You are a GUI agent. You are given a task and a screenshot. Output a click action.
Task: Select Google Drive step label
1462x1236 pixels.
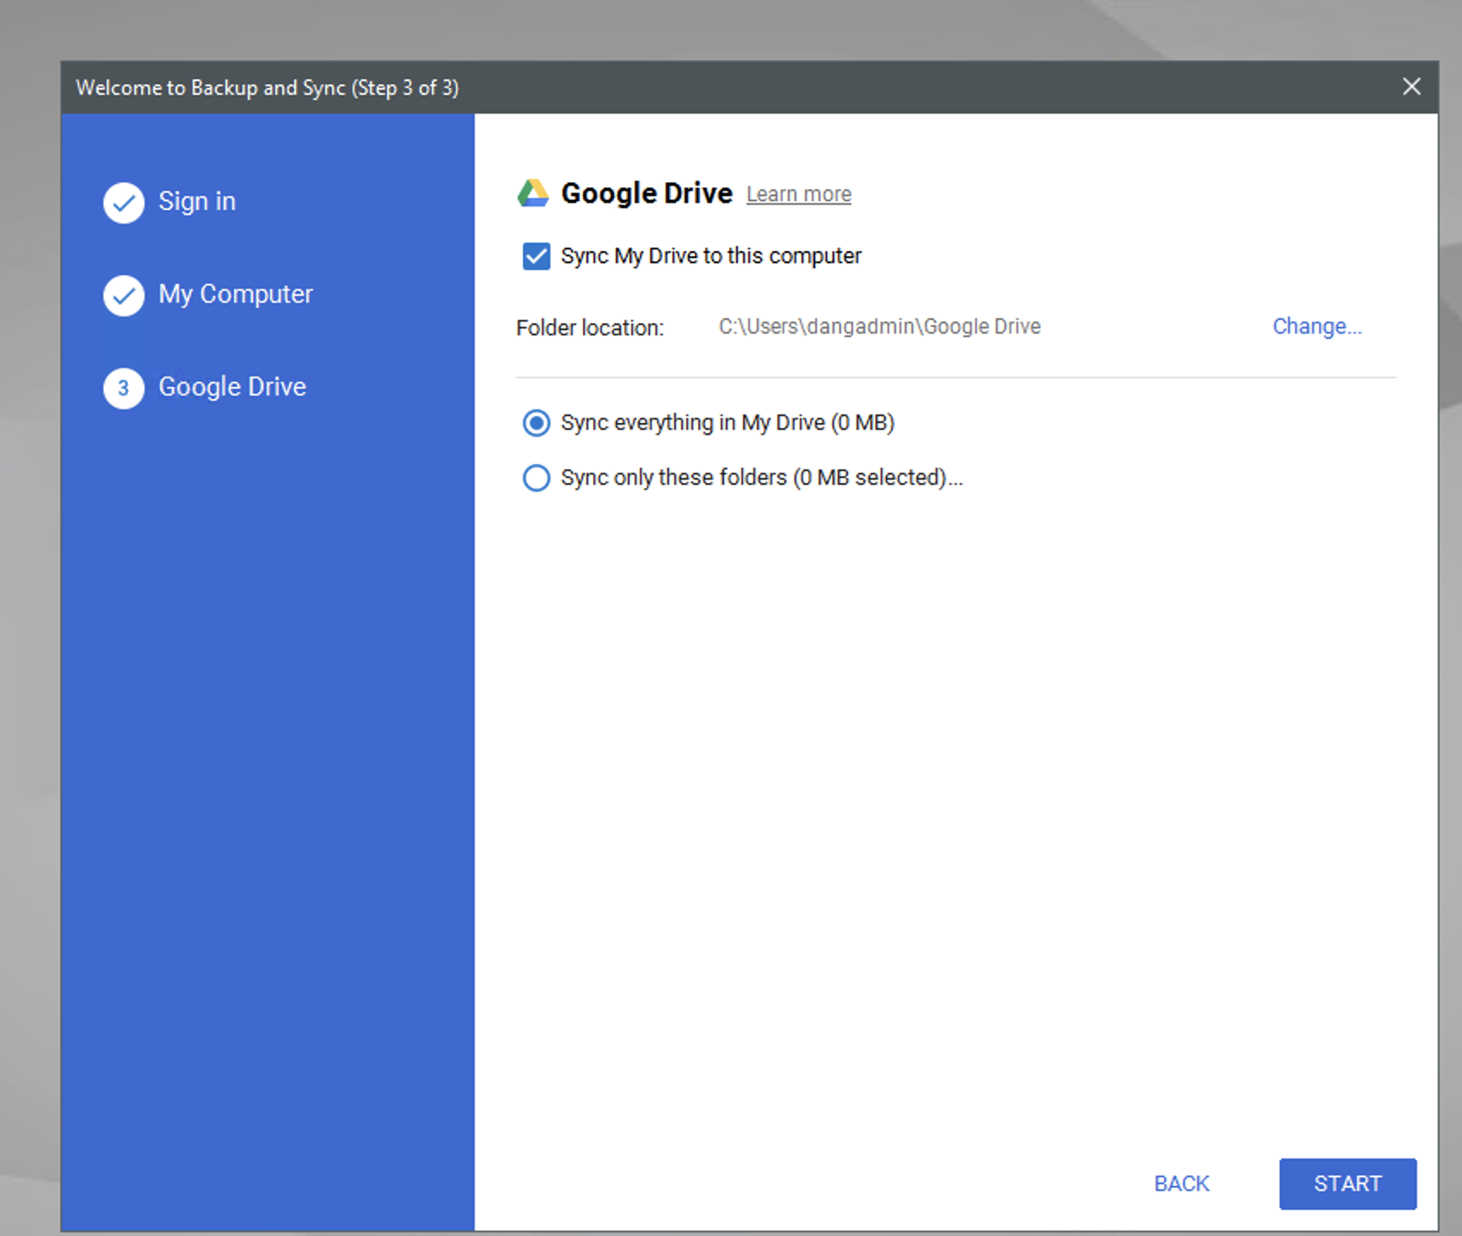coord(232,387)
